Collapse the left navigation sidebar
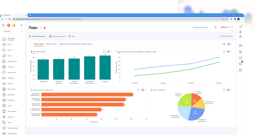 coord(21,25)
